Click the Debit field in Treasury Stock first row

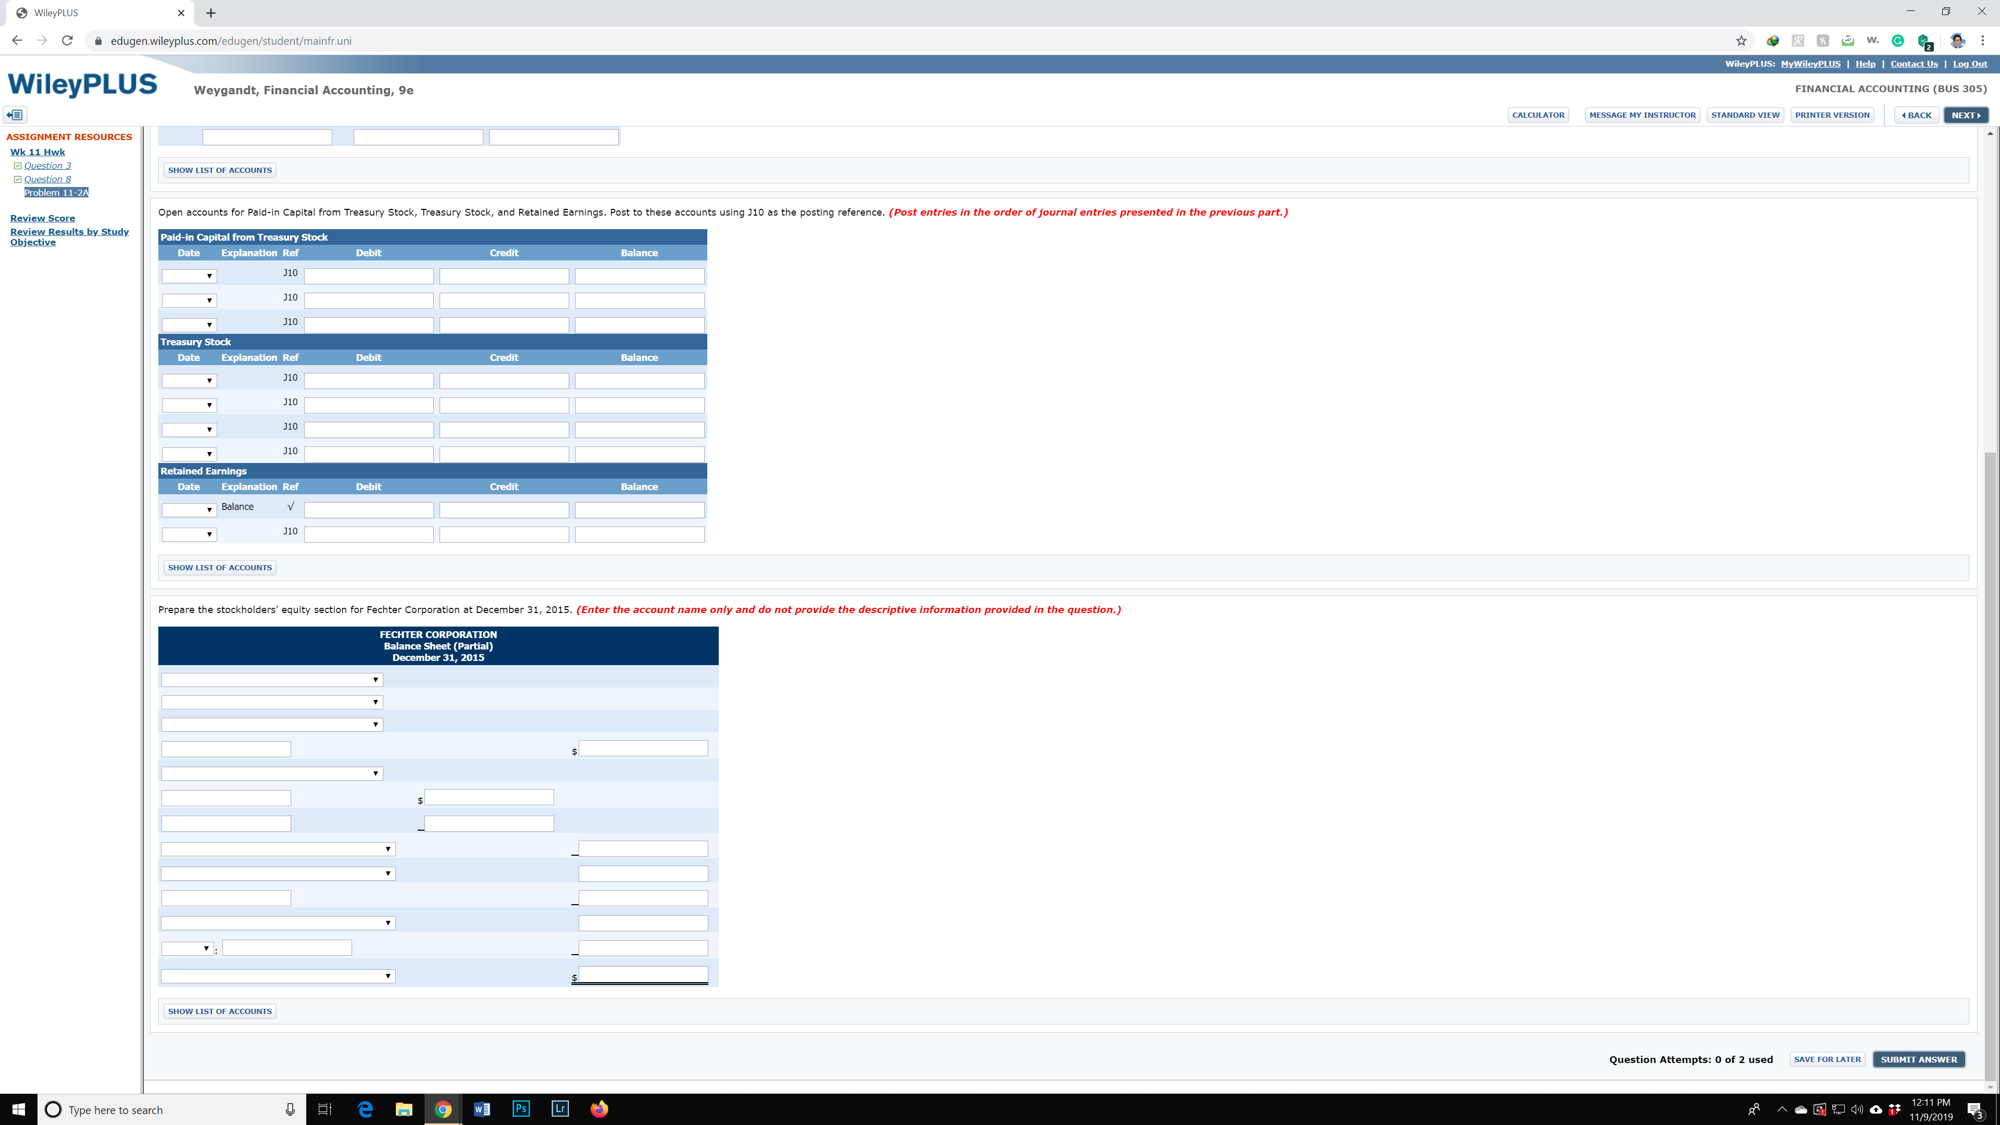click(x=369, y=380)
